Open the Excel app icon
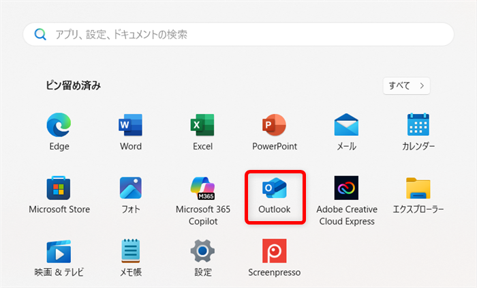 coord(202,126)
